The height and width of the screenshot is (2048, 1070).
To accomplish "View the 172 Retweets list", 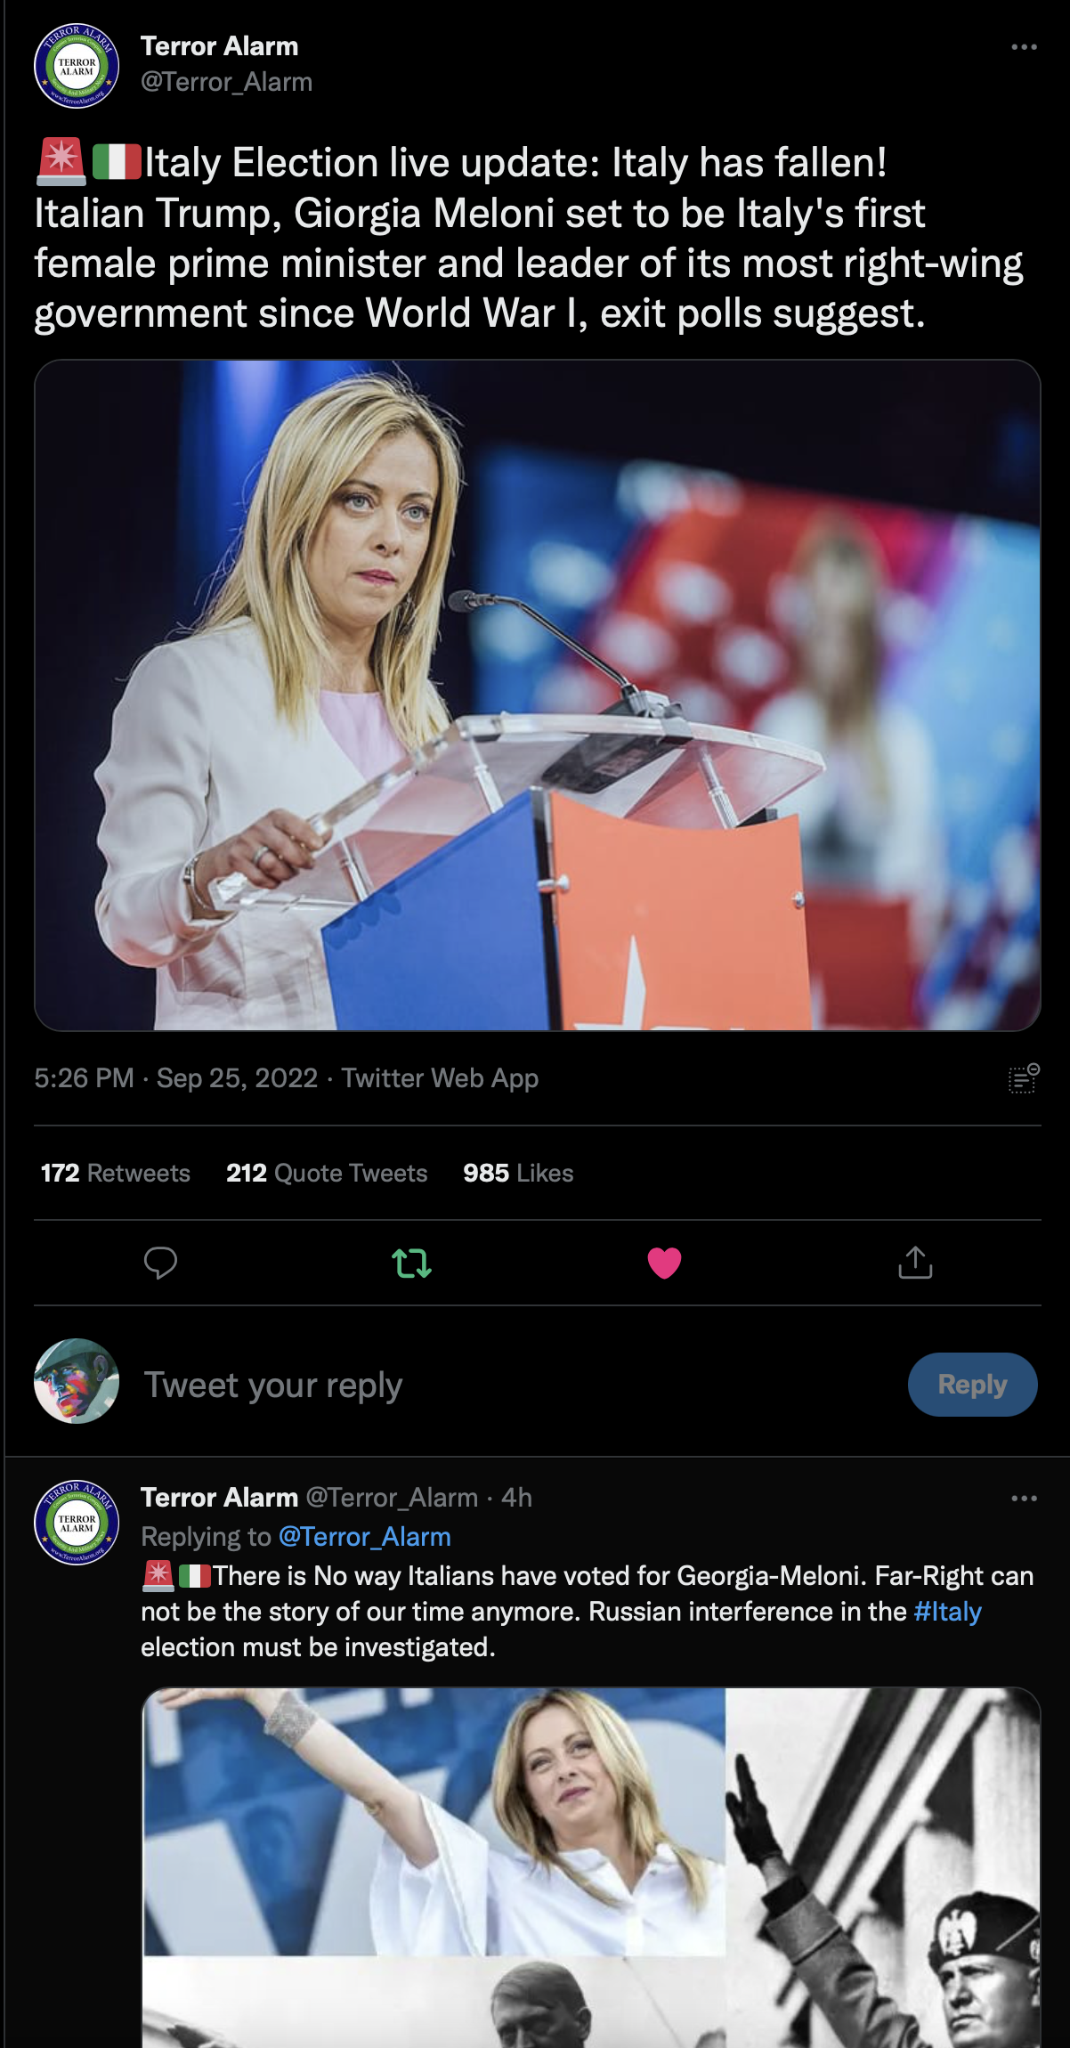I will pyautogui.click(x=116, y=1173).
